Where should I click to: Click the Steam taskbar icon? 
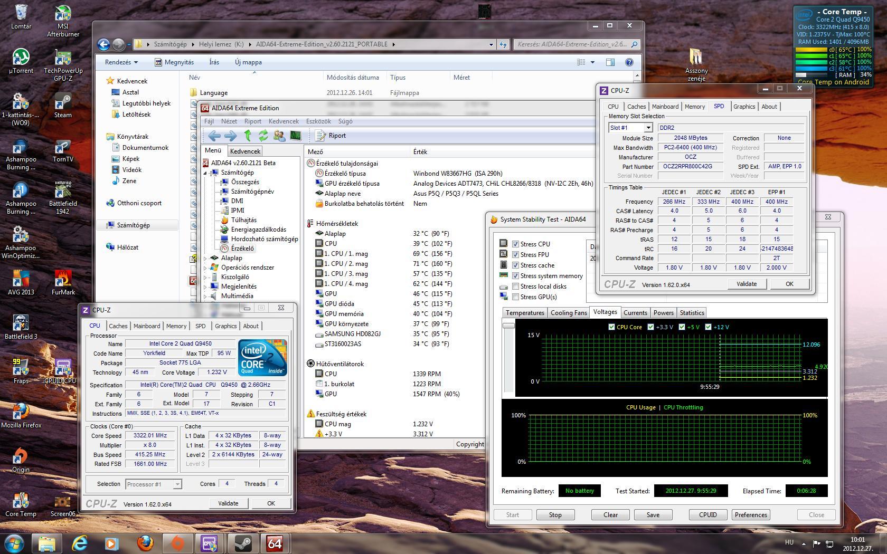pos(242,543)
